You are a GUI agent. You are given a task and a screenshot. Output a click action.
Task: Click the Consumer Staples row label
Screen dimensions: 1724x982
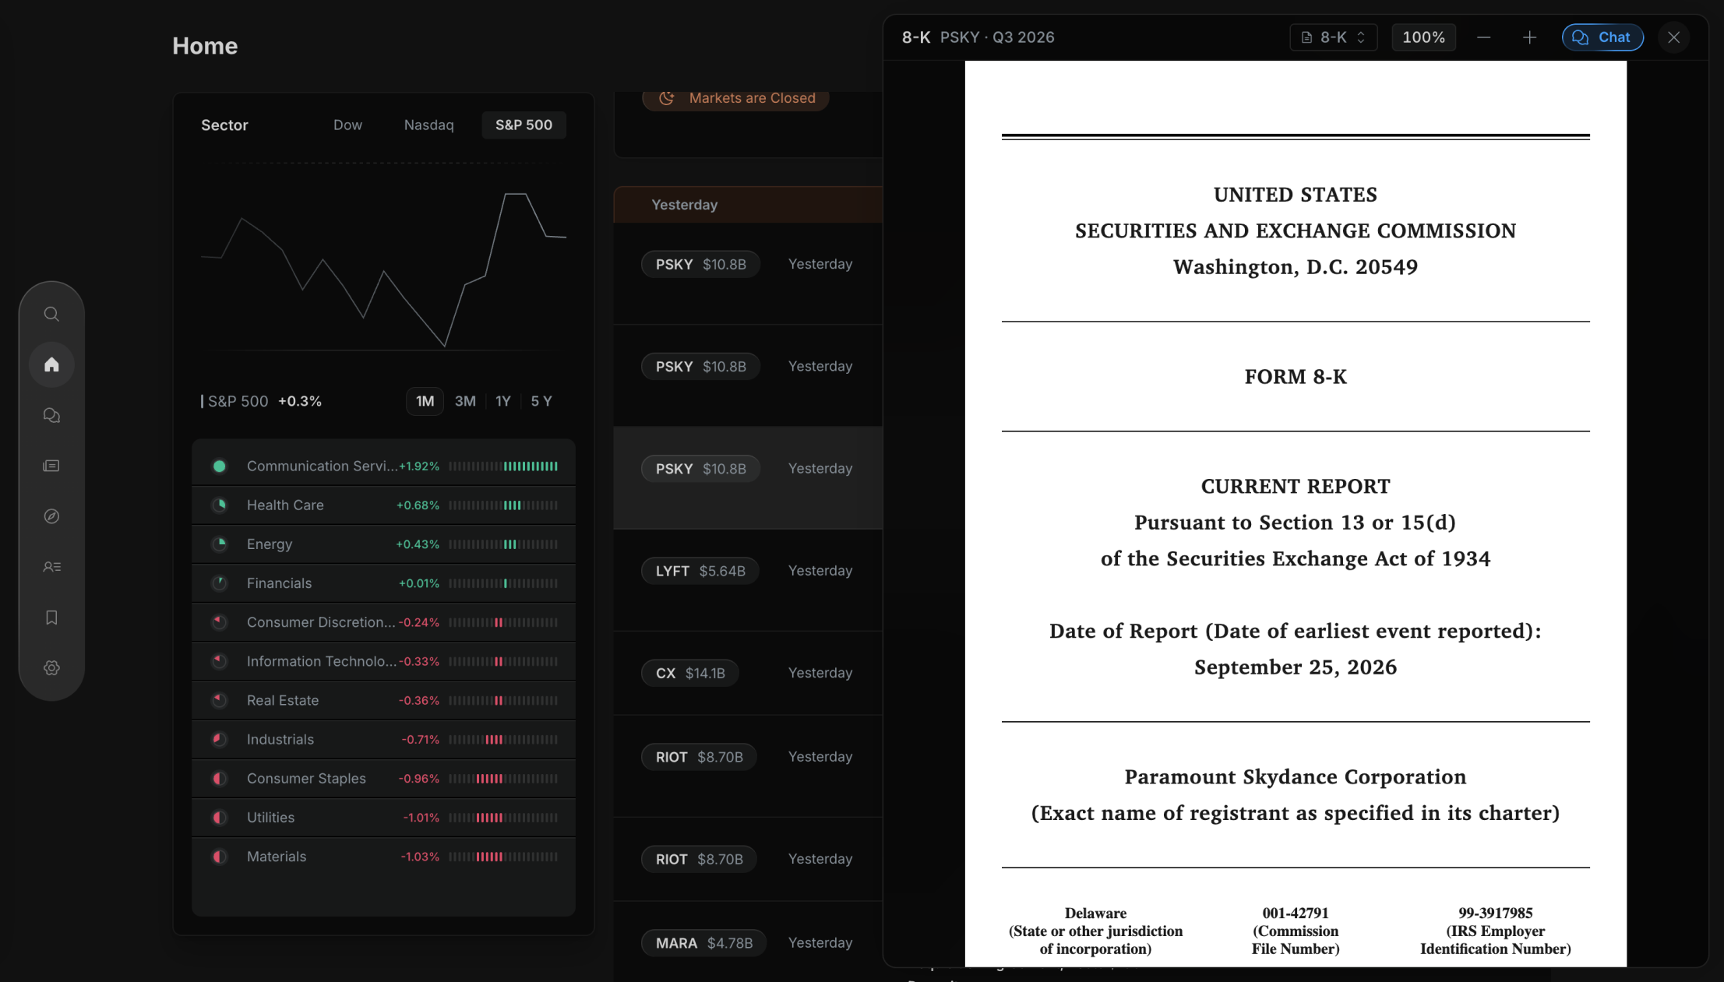pos(306,778)
